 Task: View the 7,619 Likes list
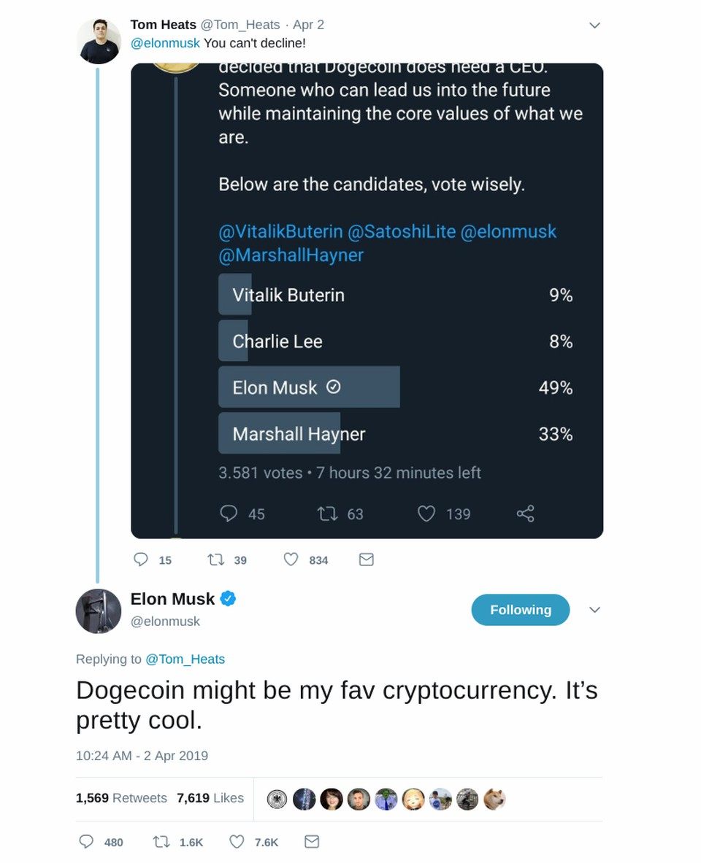(x=210, y=798)
